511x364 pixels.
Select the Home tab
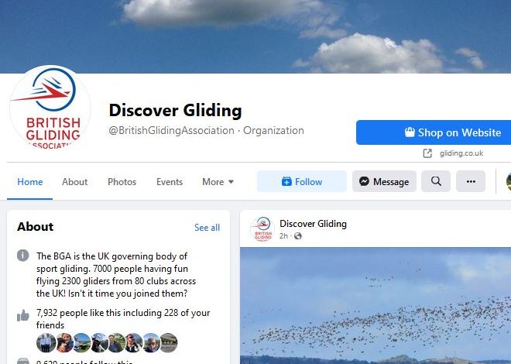(30, 182)
